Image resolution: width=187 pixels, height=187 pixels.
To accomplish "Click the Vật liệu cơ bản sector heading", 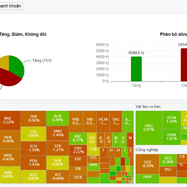I will point(148,107).
